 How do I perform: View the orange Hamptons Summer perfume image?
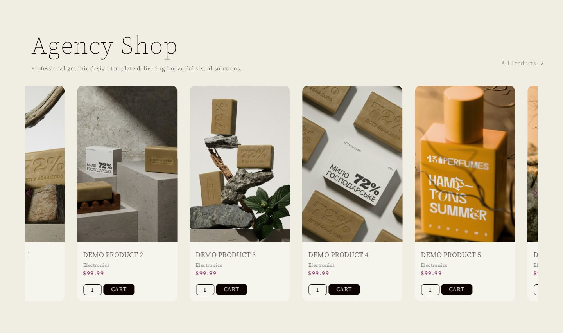pos(465,164)
